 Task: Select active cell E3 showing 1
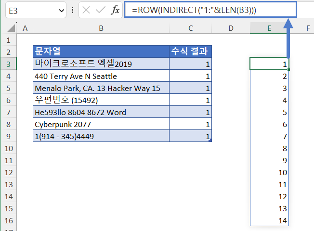269,64
